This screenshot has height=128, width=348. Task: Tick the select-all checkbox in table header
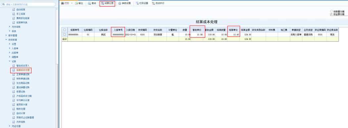coord(65,30)
